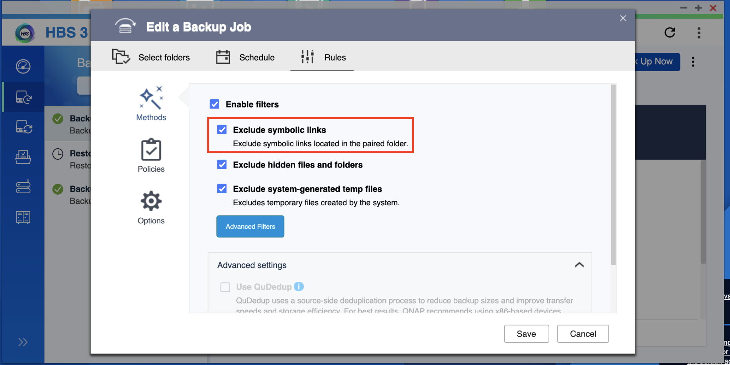Open the Overview dashboard sidebar icon
730x365 pixels.
[23, 67]
